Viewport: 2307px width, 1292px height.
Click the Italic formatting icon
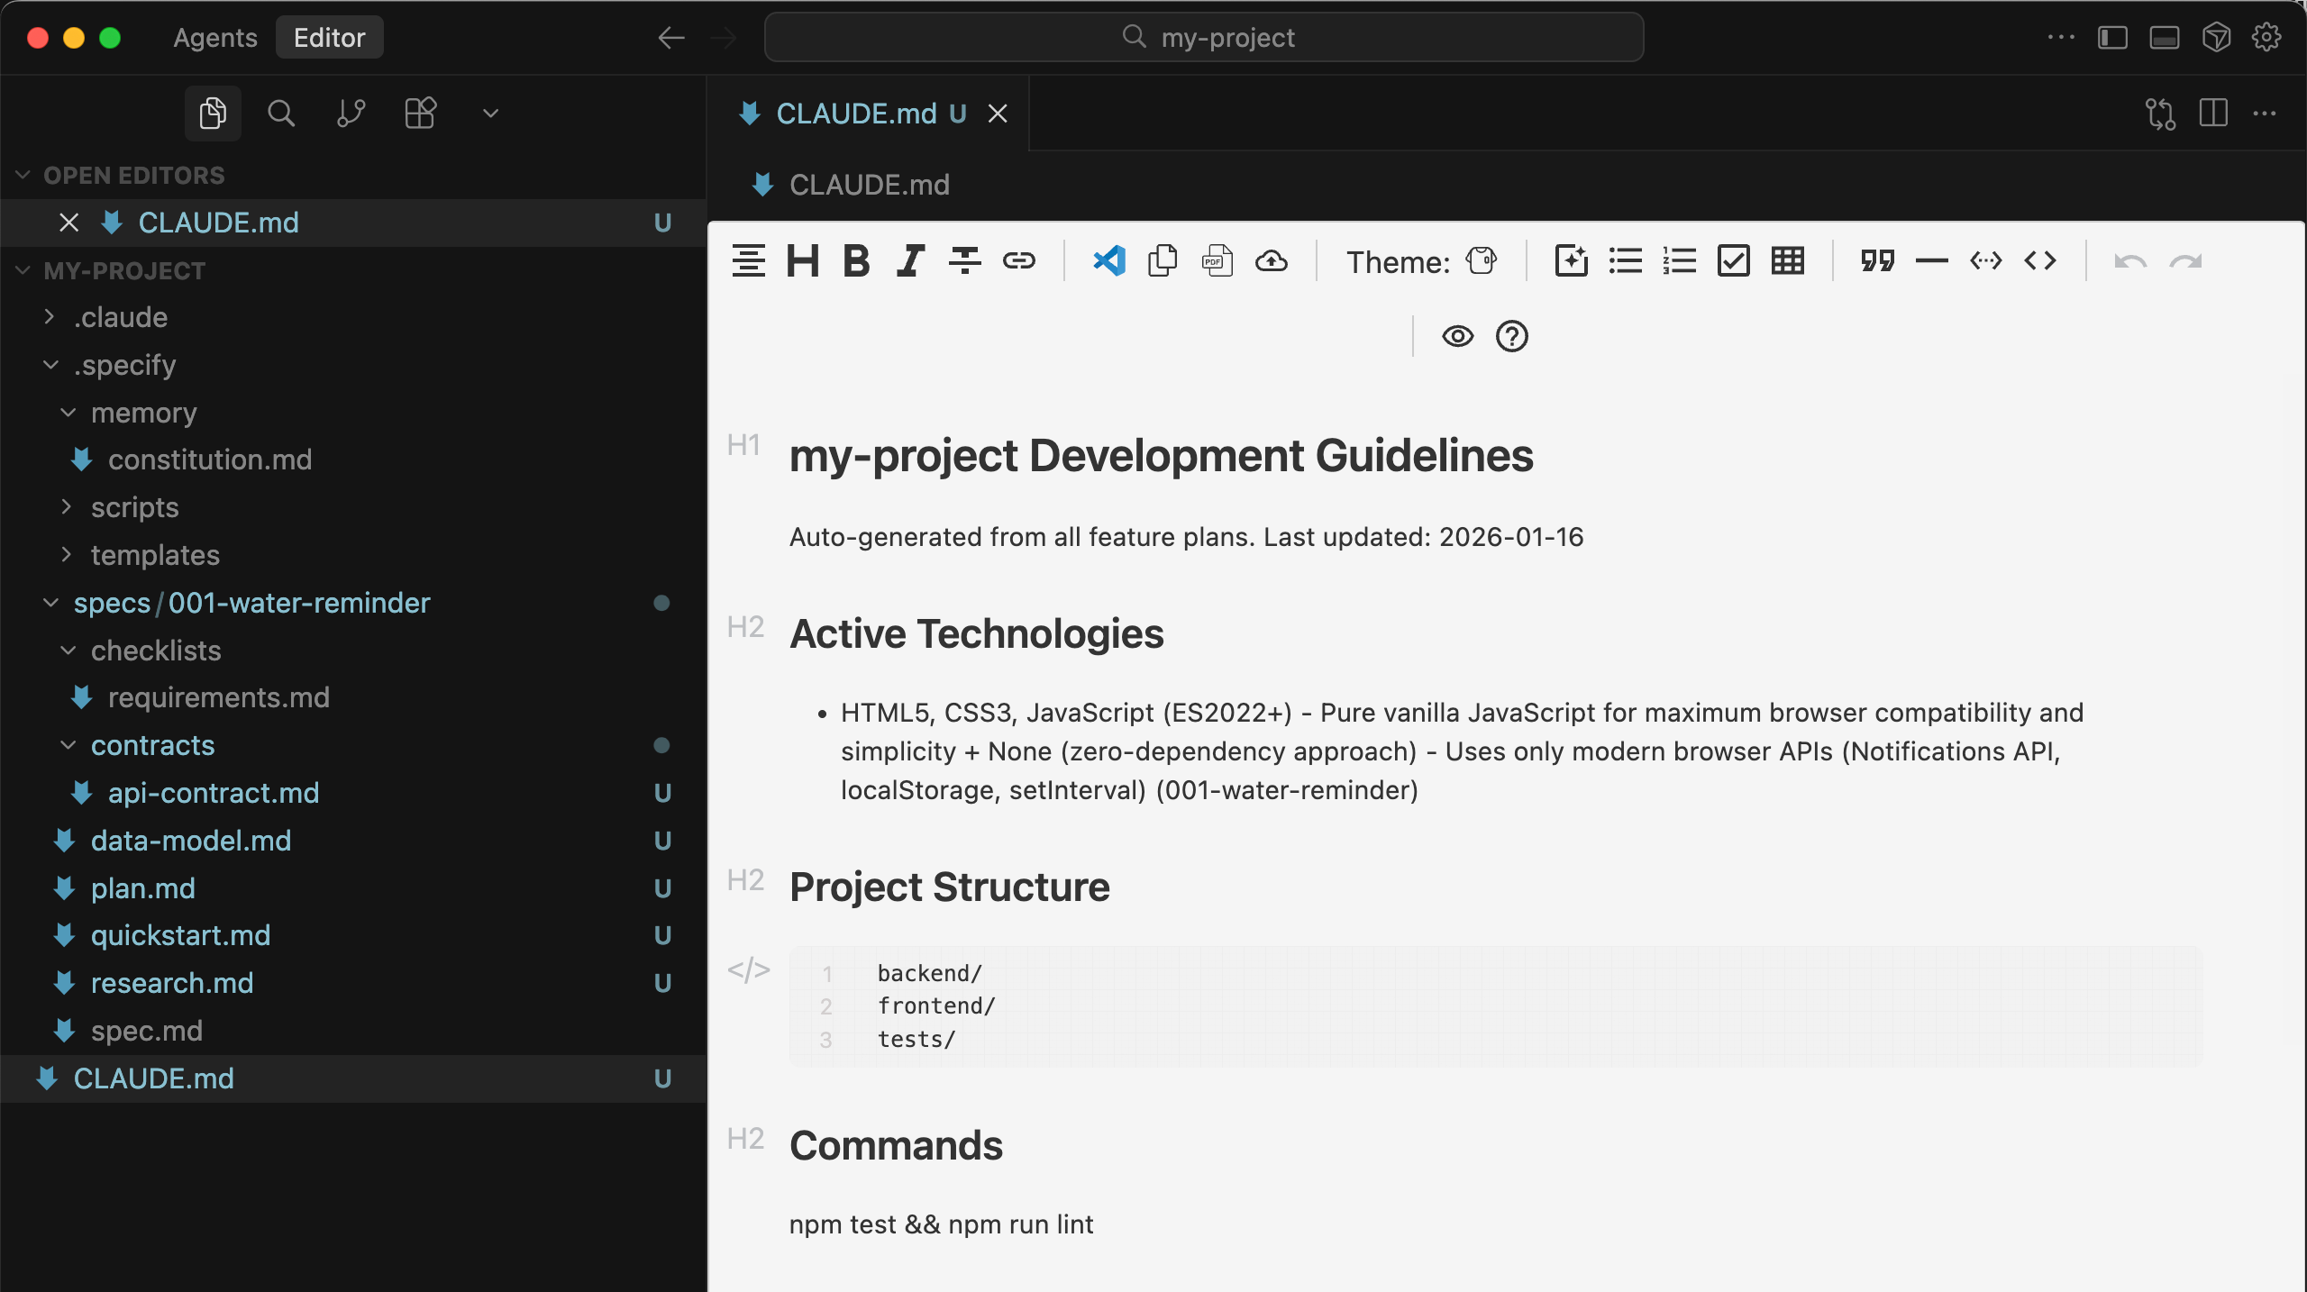point(910,261)
